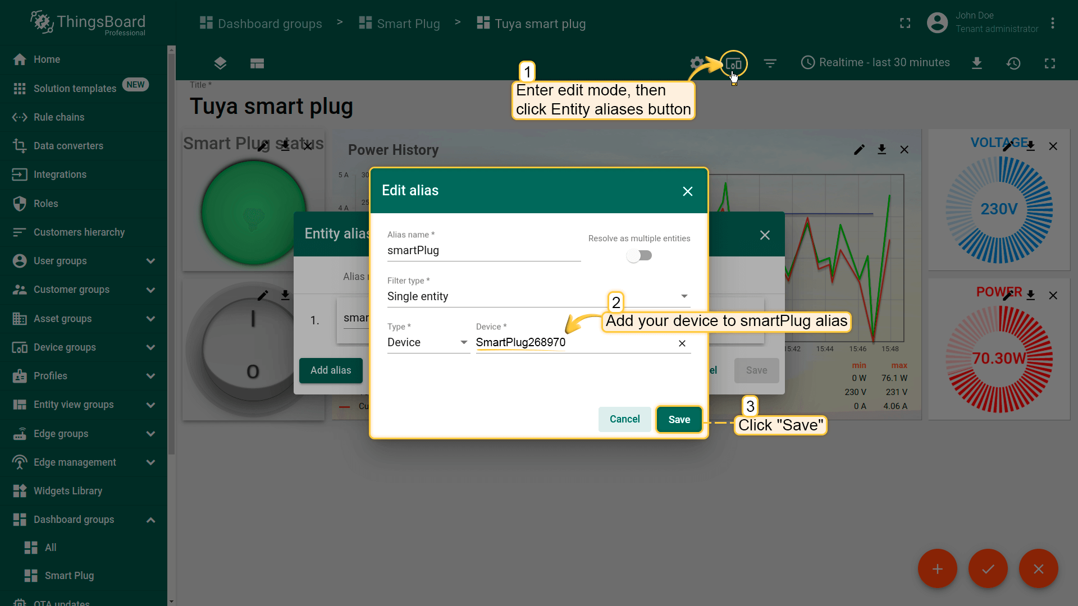The image size is (1078, 606).
Task: Click the Alias name input field
Action: coord(483,251)
